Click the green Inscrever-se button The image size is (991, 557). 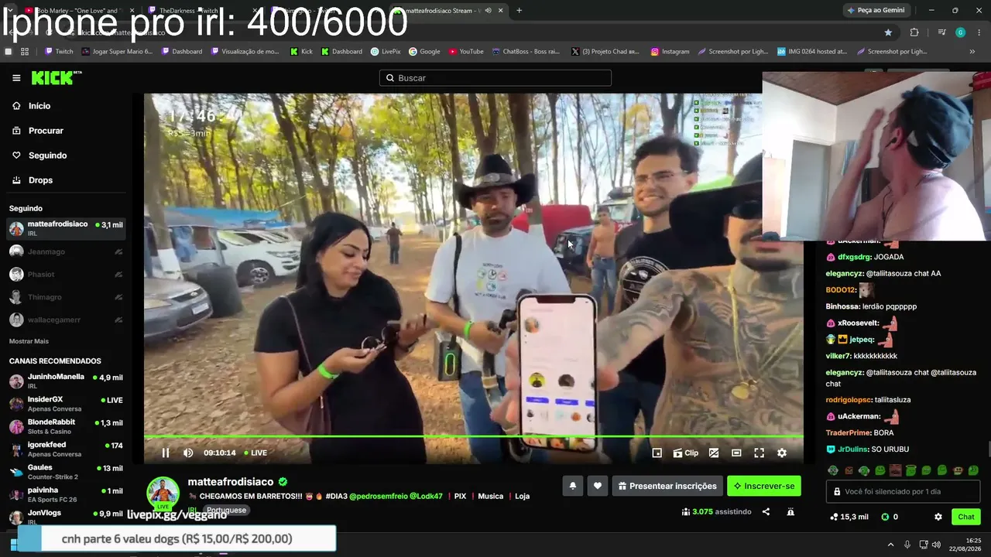764,486
